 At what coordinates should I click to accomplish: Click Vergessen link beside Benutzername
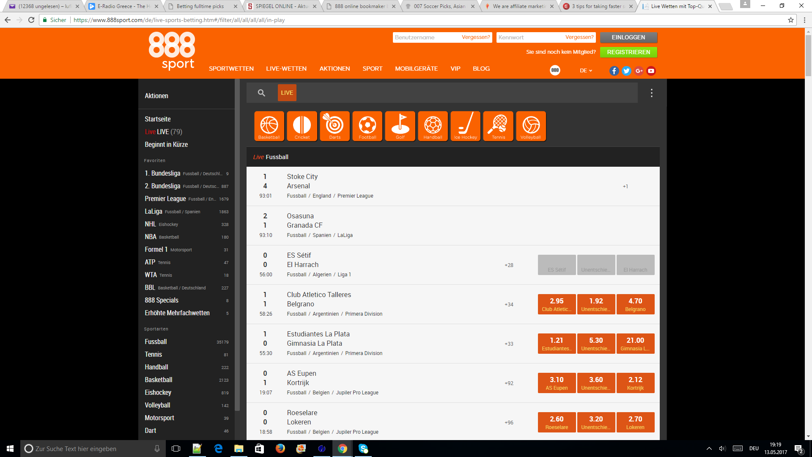[x=476, y=37]
